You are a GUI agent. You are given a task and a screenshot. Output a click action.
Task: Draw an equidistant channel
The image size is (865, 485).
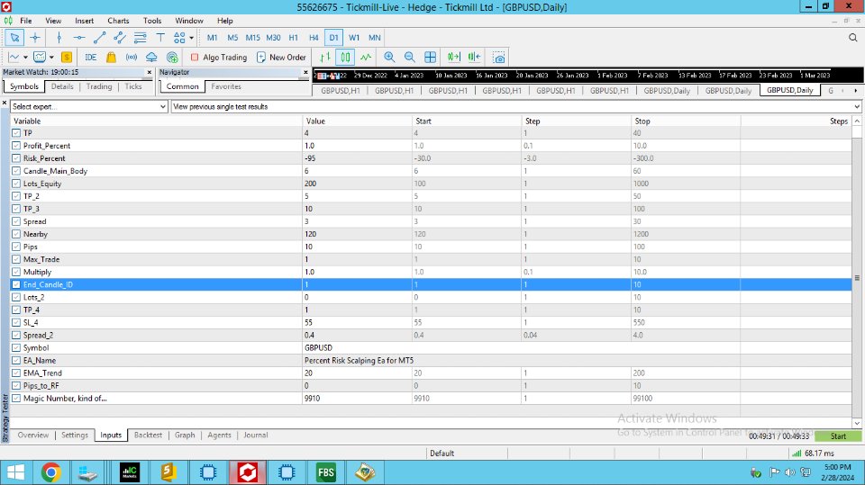[119, 38]
